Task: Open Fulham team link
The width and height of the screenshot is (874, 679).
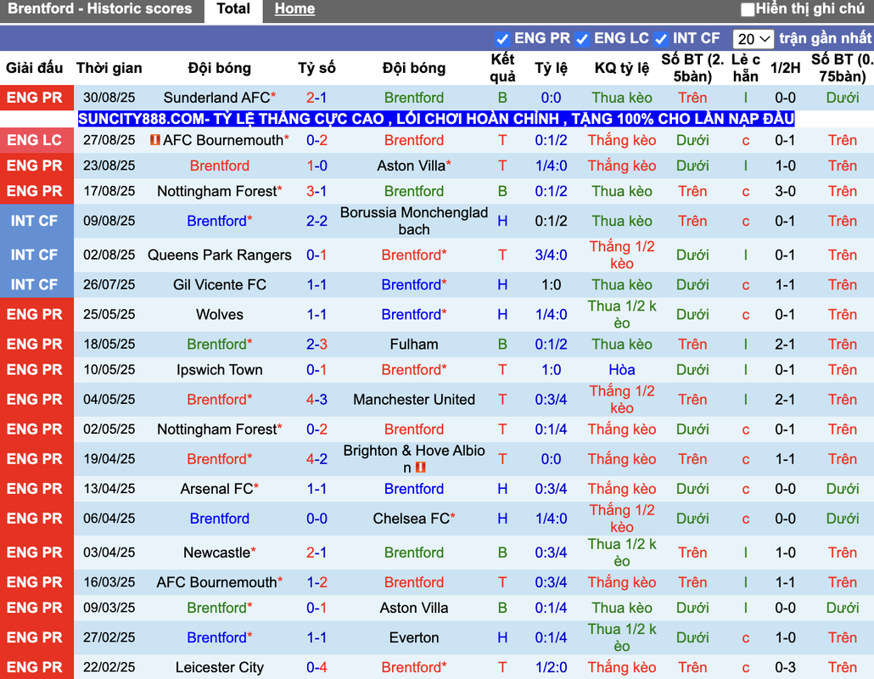Action: [414, 344]
